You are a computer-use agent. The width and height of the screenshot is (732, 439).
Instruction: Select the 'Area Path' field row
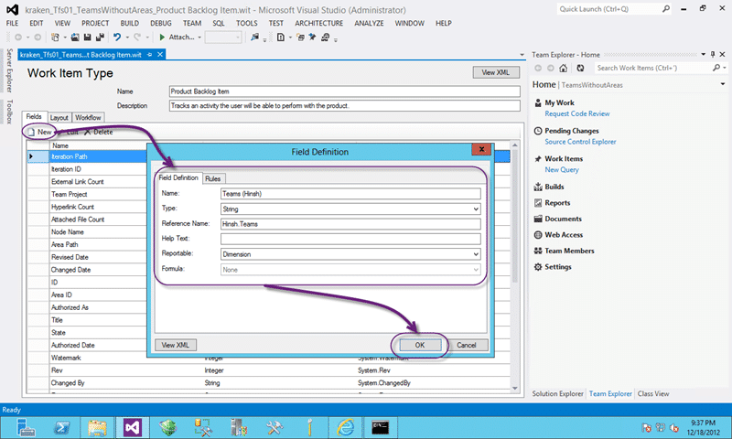tap(64, 244)
